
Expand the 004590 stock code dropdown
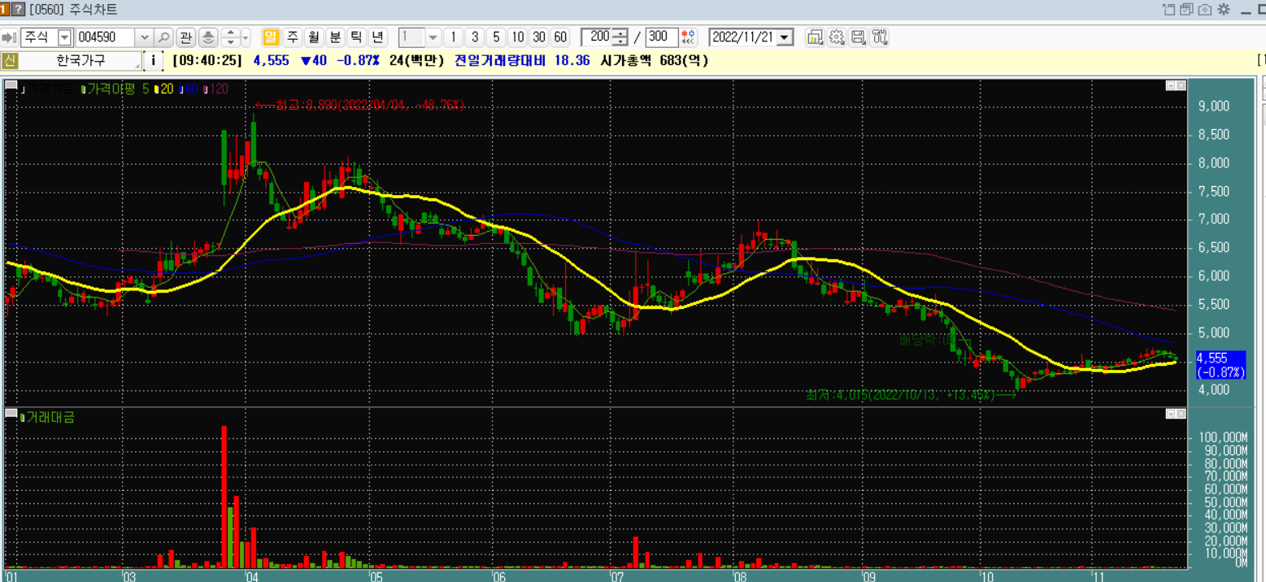[x=145, y=37]
